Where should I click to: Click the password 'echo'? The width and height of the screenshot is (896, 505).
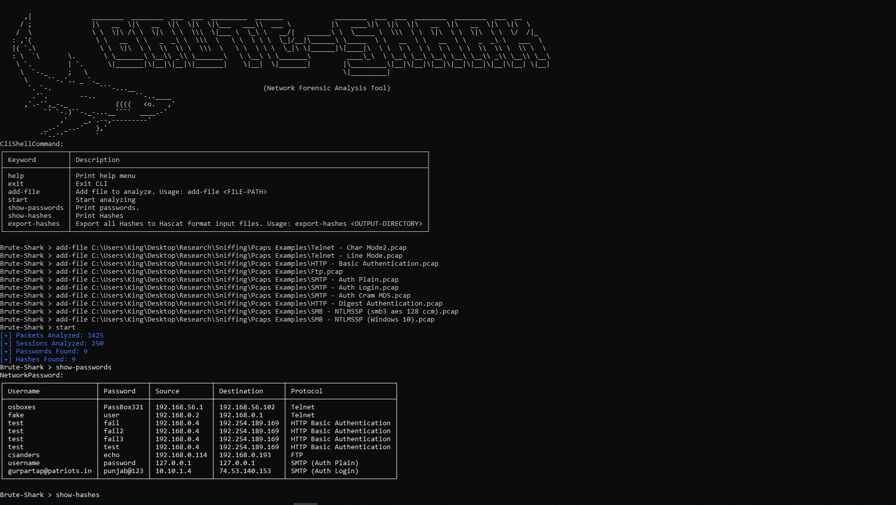click(x=112, y=455)
